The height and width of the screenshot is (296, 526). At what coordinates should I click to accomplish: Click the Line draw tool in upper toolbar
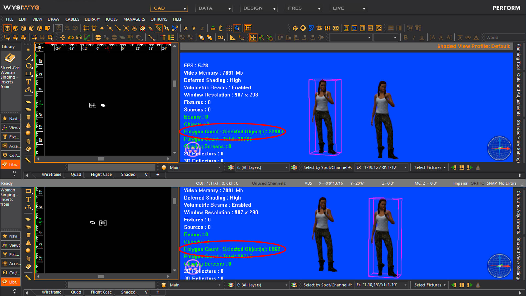[28, 58]
